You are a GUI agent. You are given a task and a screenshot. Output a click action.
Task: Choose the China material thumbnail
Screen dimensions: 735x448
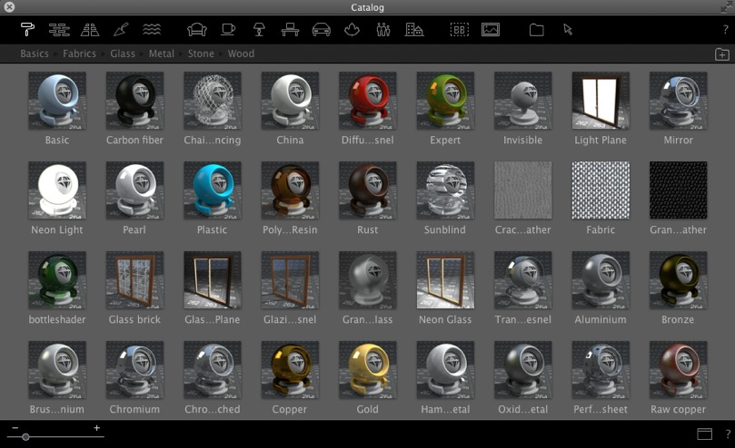290,101
